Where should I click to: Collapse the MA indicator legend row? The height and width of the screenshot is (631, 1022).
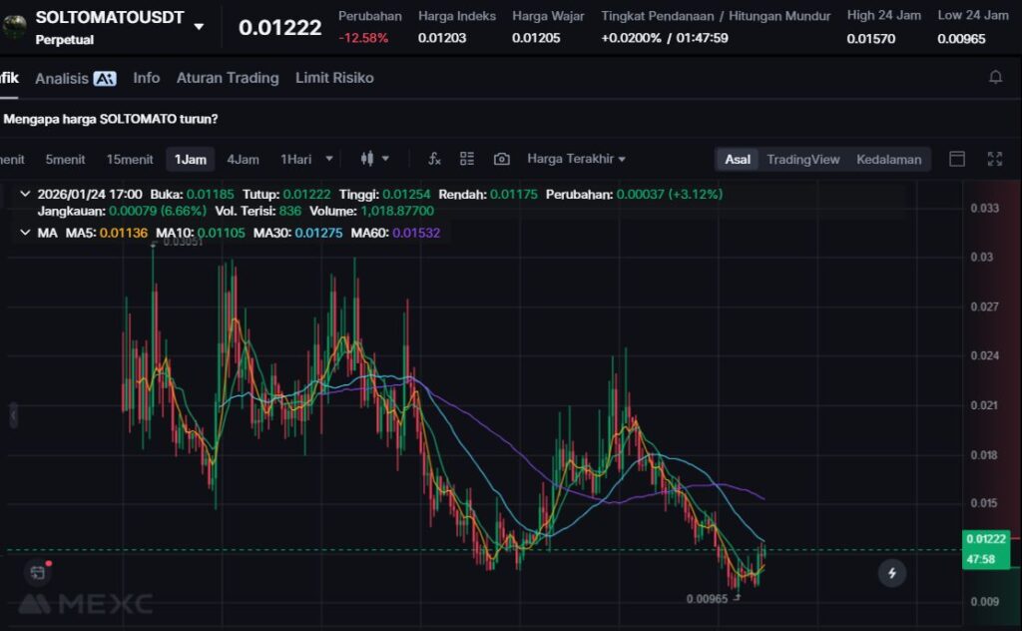(x=25, y=232)
